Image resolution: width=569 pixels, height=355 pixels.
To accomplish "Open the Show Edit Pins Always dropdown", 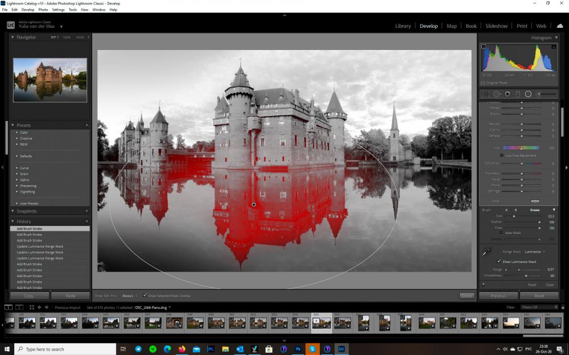I will coord(130,296).
